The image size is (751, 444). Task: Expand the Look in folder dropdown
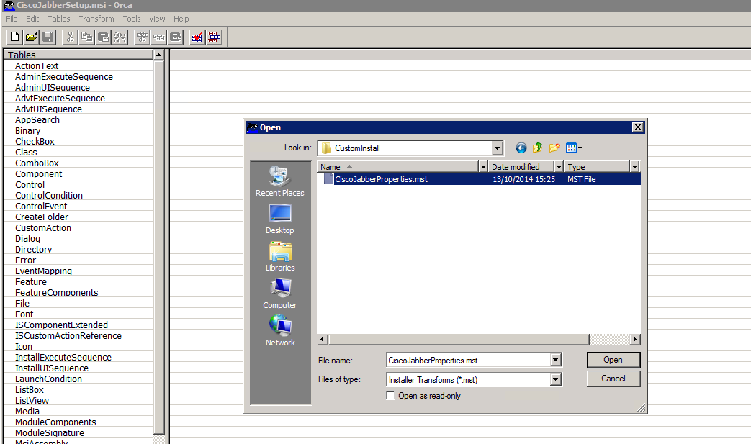pyautogui.click(x=497, y=148)
